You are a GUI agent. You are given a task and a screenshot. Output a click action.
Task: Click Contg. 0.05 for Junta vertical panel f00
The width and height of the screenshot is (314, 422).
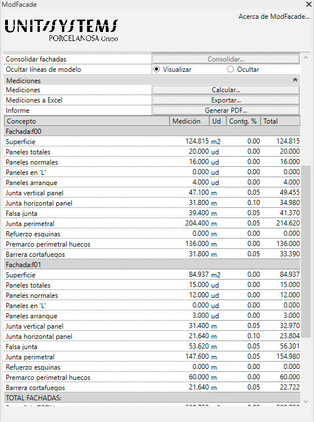click(x=254, y=192)
